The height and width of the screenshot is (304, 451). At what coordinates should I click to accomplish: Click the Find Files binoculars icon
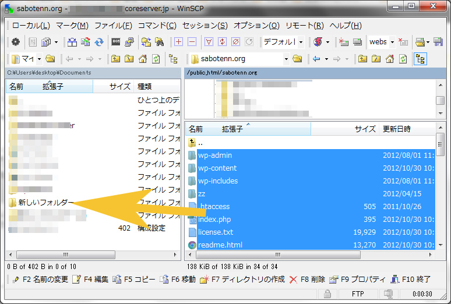click(158, 42)
